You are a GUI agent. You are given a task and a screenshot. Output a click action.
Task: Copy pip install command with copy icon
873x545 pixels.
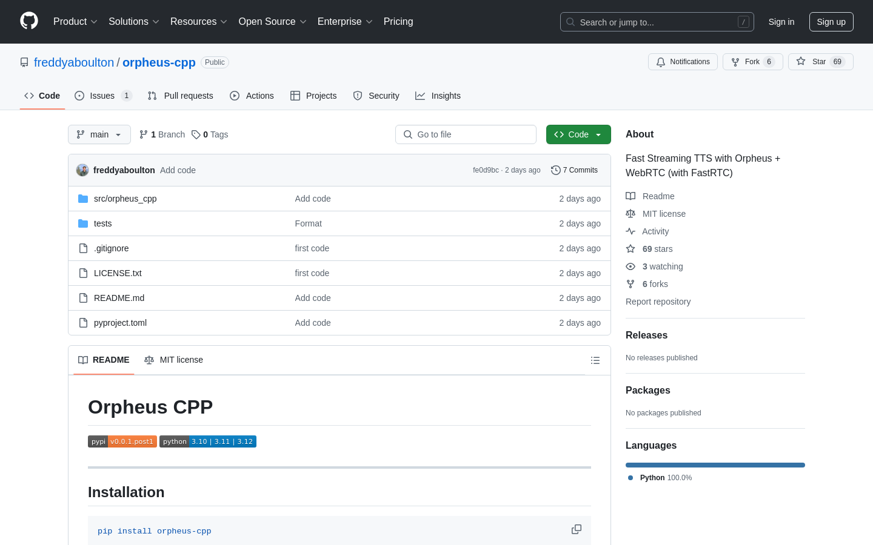tap(577, 529)
